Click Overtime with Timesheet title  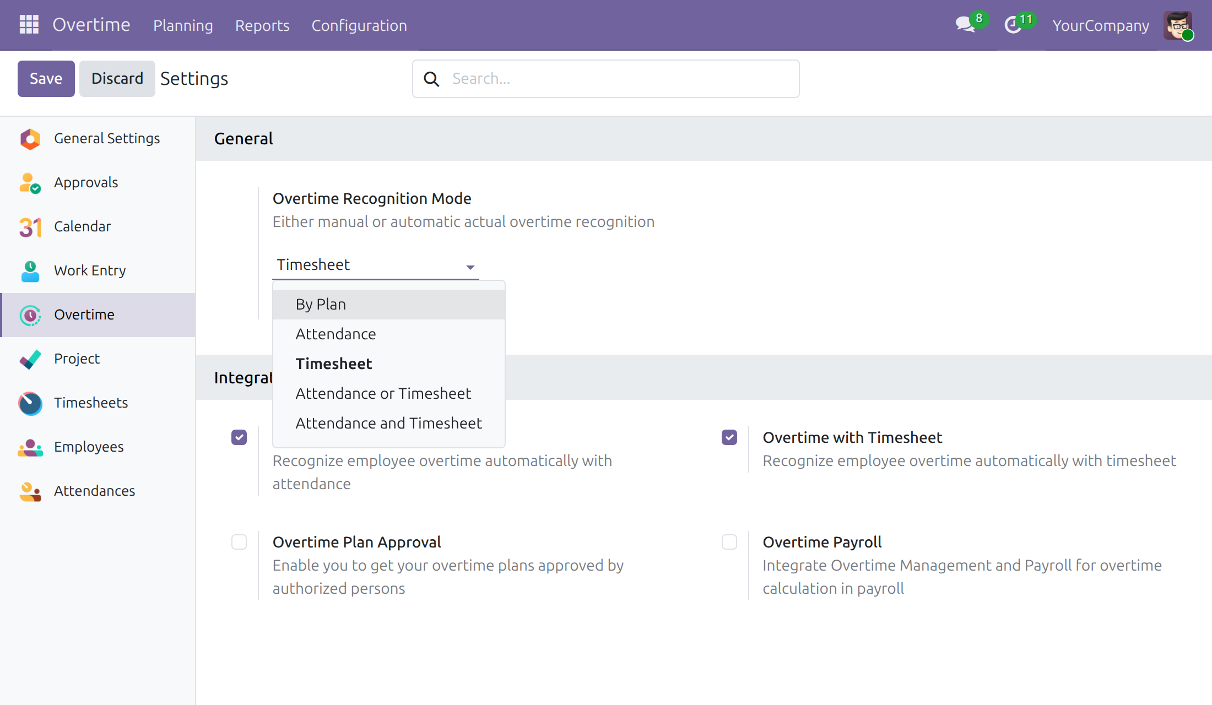coord(852,438)
